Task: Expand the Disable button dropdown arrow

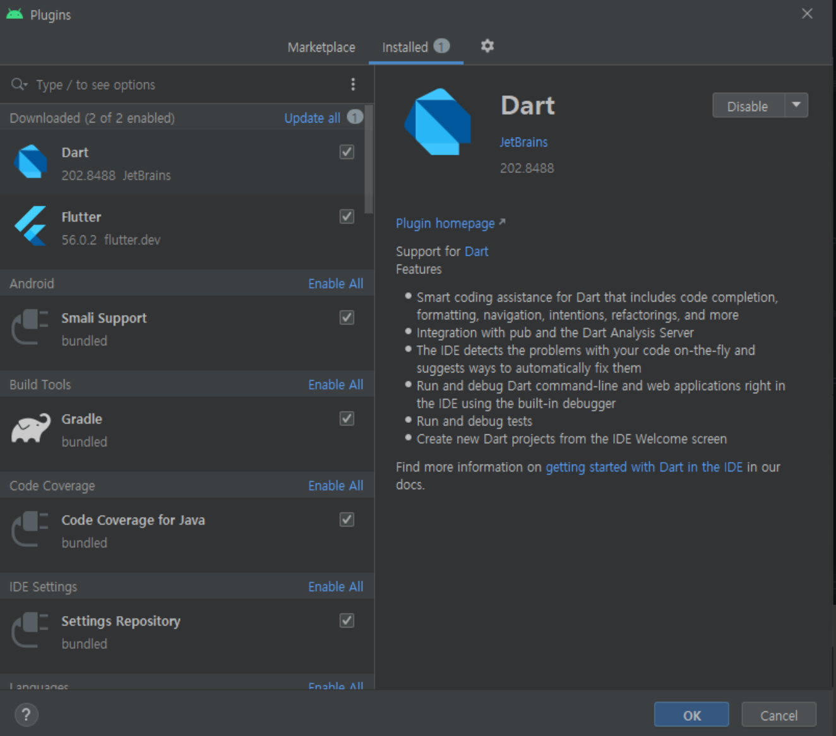Action: pyautogui.click(x=796, y=105)
